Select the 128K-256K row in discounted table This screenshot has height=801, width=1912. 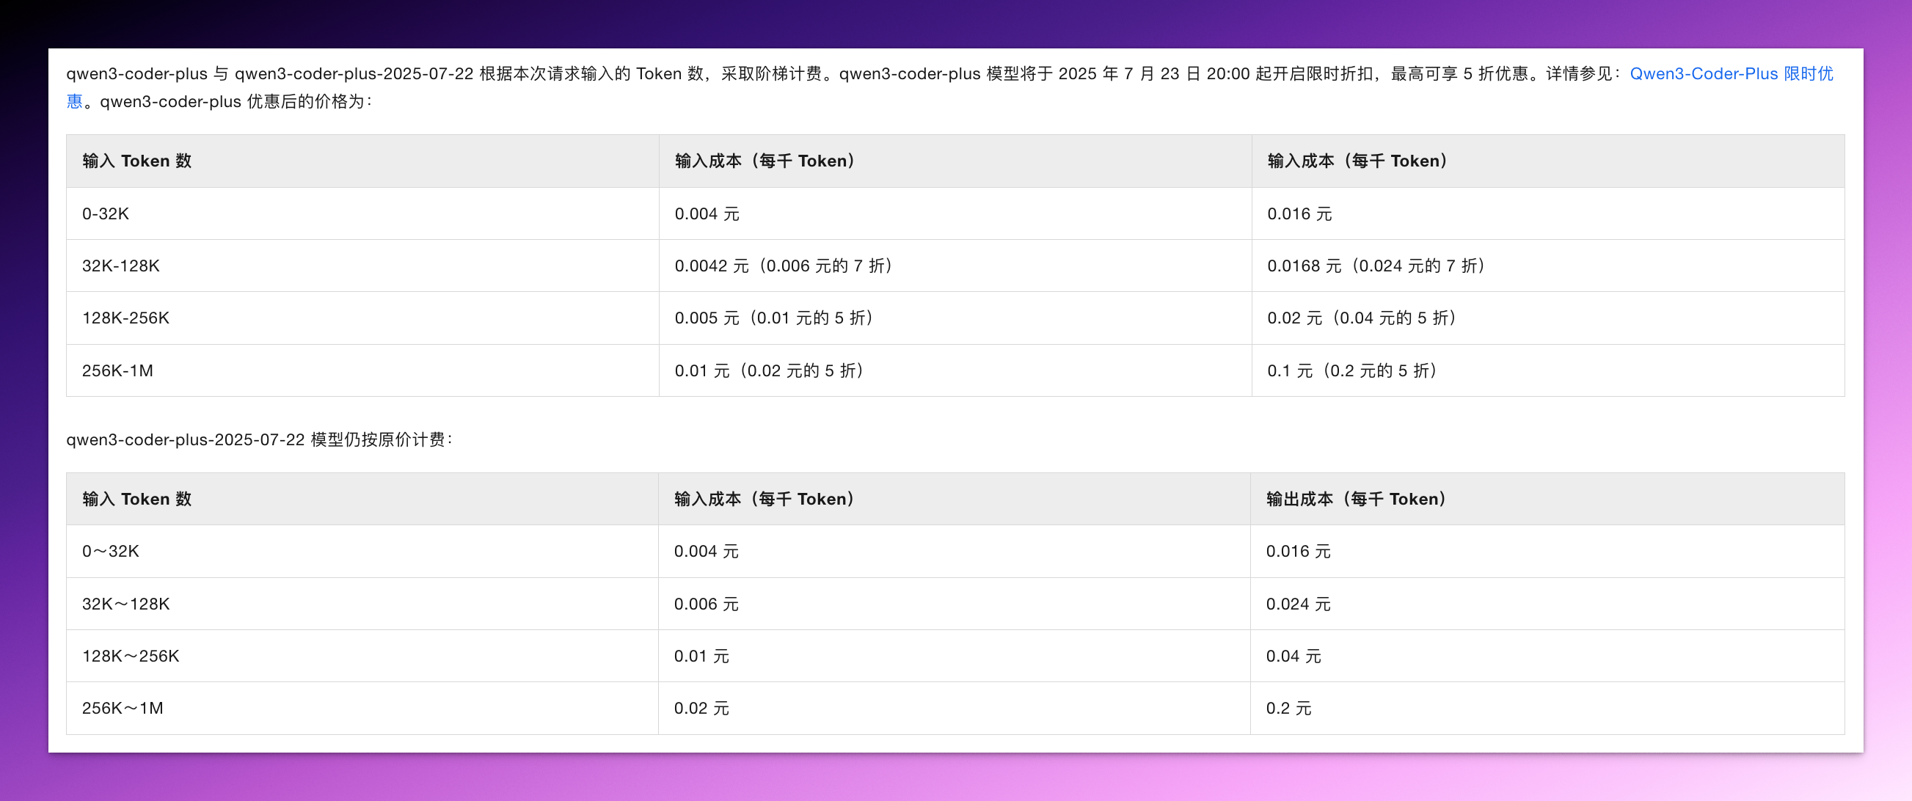pos(125,318)
